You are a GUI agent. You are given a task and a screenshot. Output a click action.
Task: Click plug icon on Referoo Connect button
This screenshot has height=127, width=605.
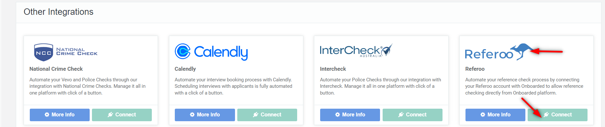[x=546, y=115]
